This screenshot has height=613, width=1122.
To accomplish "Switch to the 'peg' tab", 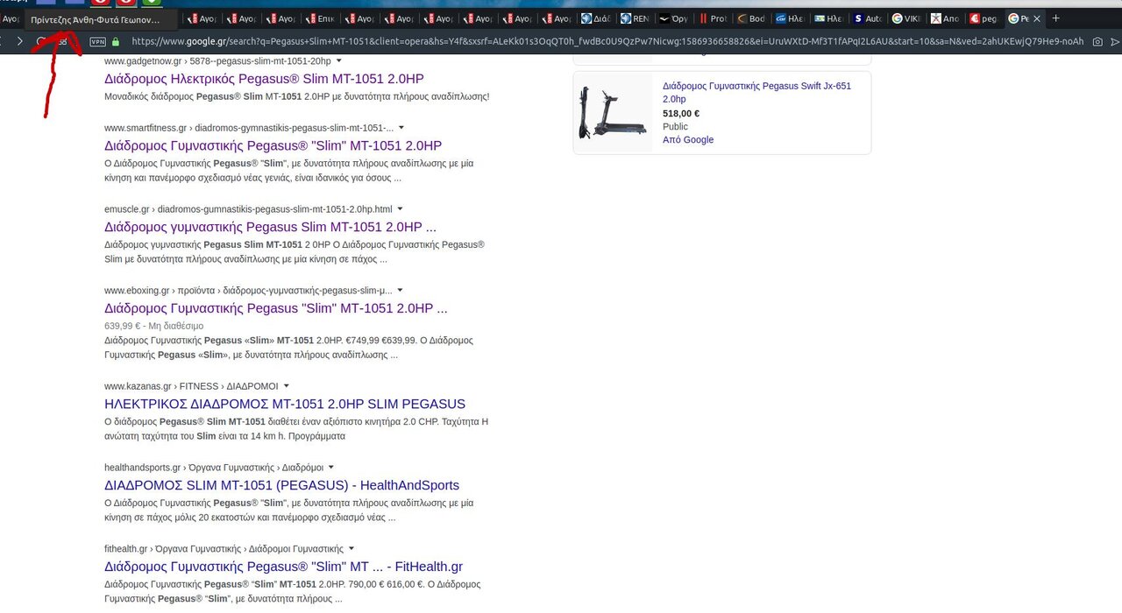I will pyautogui.click(x=985, y=18).
